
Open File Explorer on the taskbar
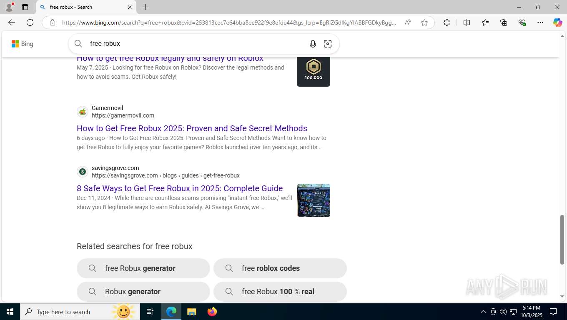point(191,312)
